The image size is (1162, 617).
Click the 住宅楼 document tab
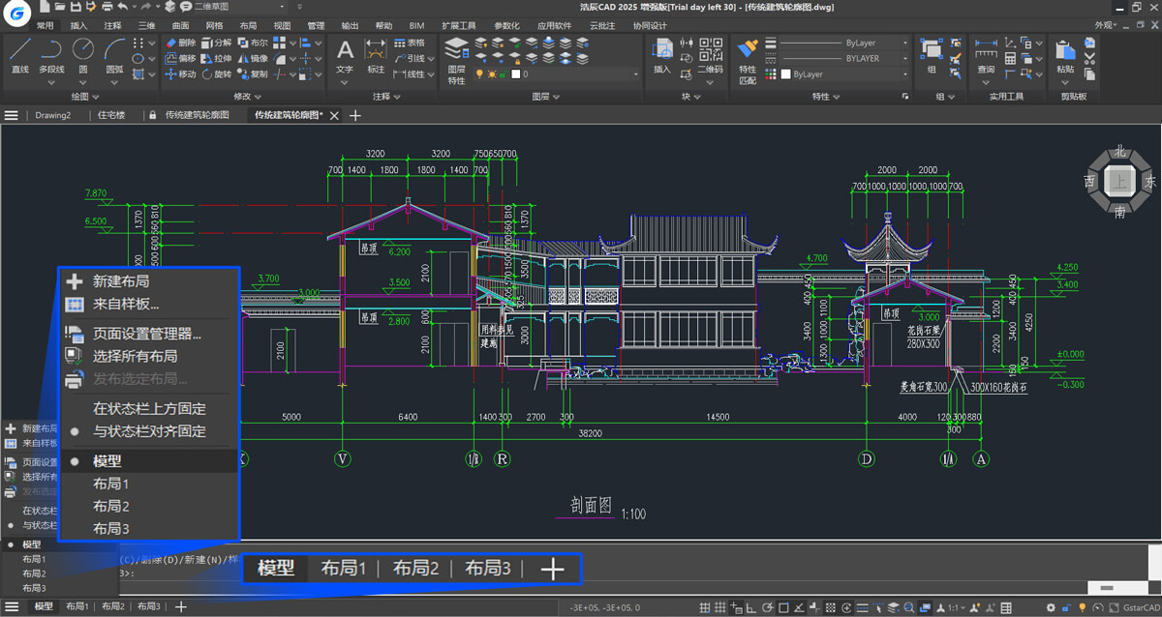(x=111, y=115)
